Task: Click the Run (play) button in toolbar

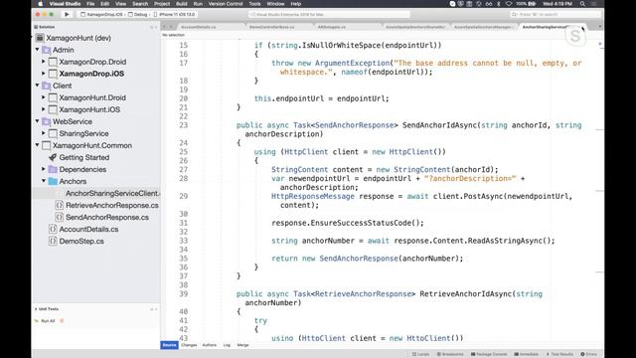Action: coord(67,14)
